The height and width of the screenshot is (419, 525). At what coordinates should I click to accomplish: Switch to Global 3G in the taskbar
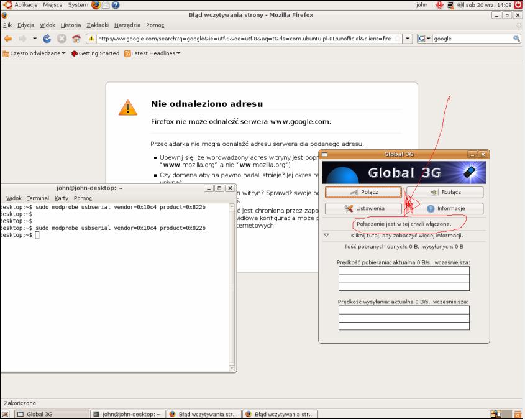(52, 414)
